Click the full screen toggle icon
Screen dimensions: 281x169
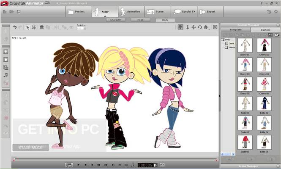point(215,27)
